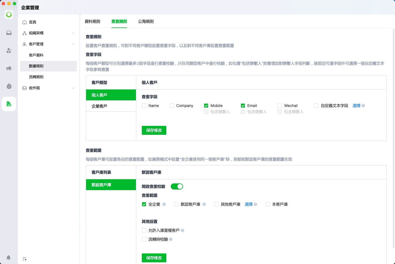395x264 pixels.
Task: Click the green app logo icon
Action: (9, 14)
